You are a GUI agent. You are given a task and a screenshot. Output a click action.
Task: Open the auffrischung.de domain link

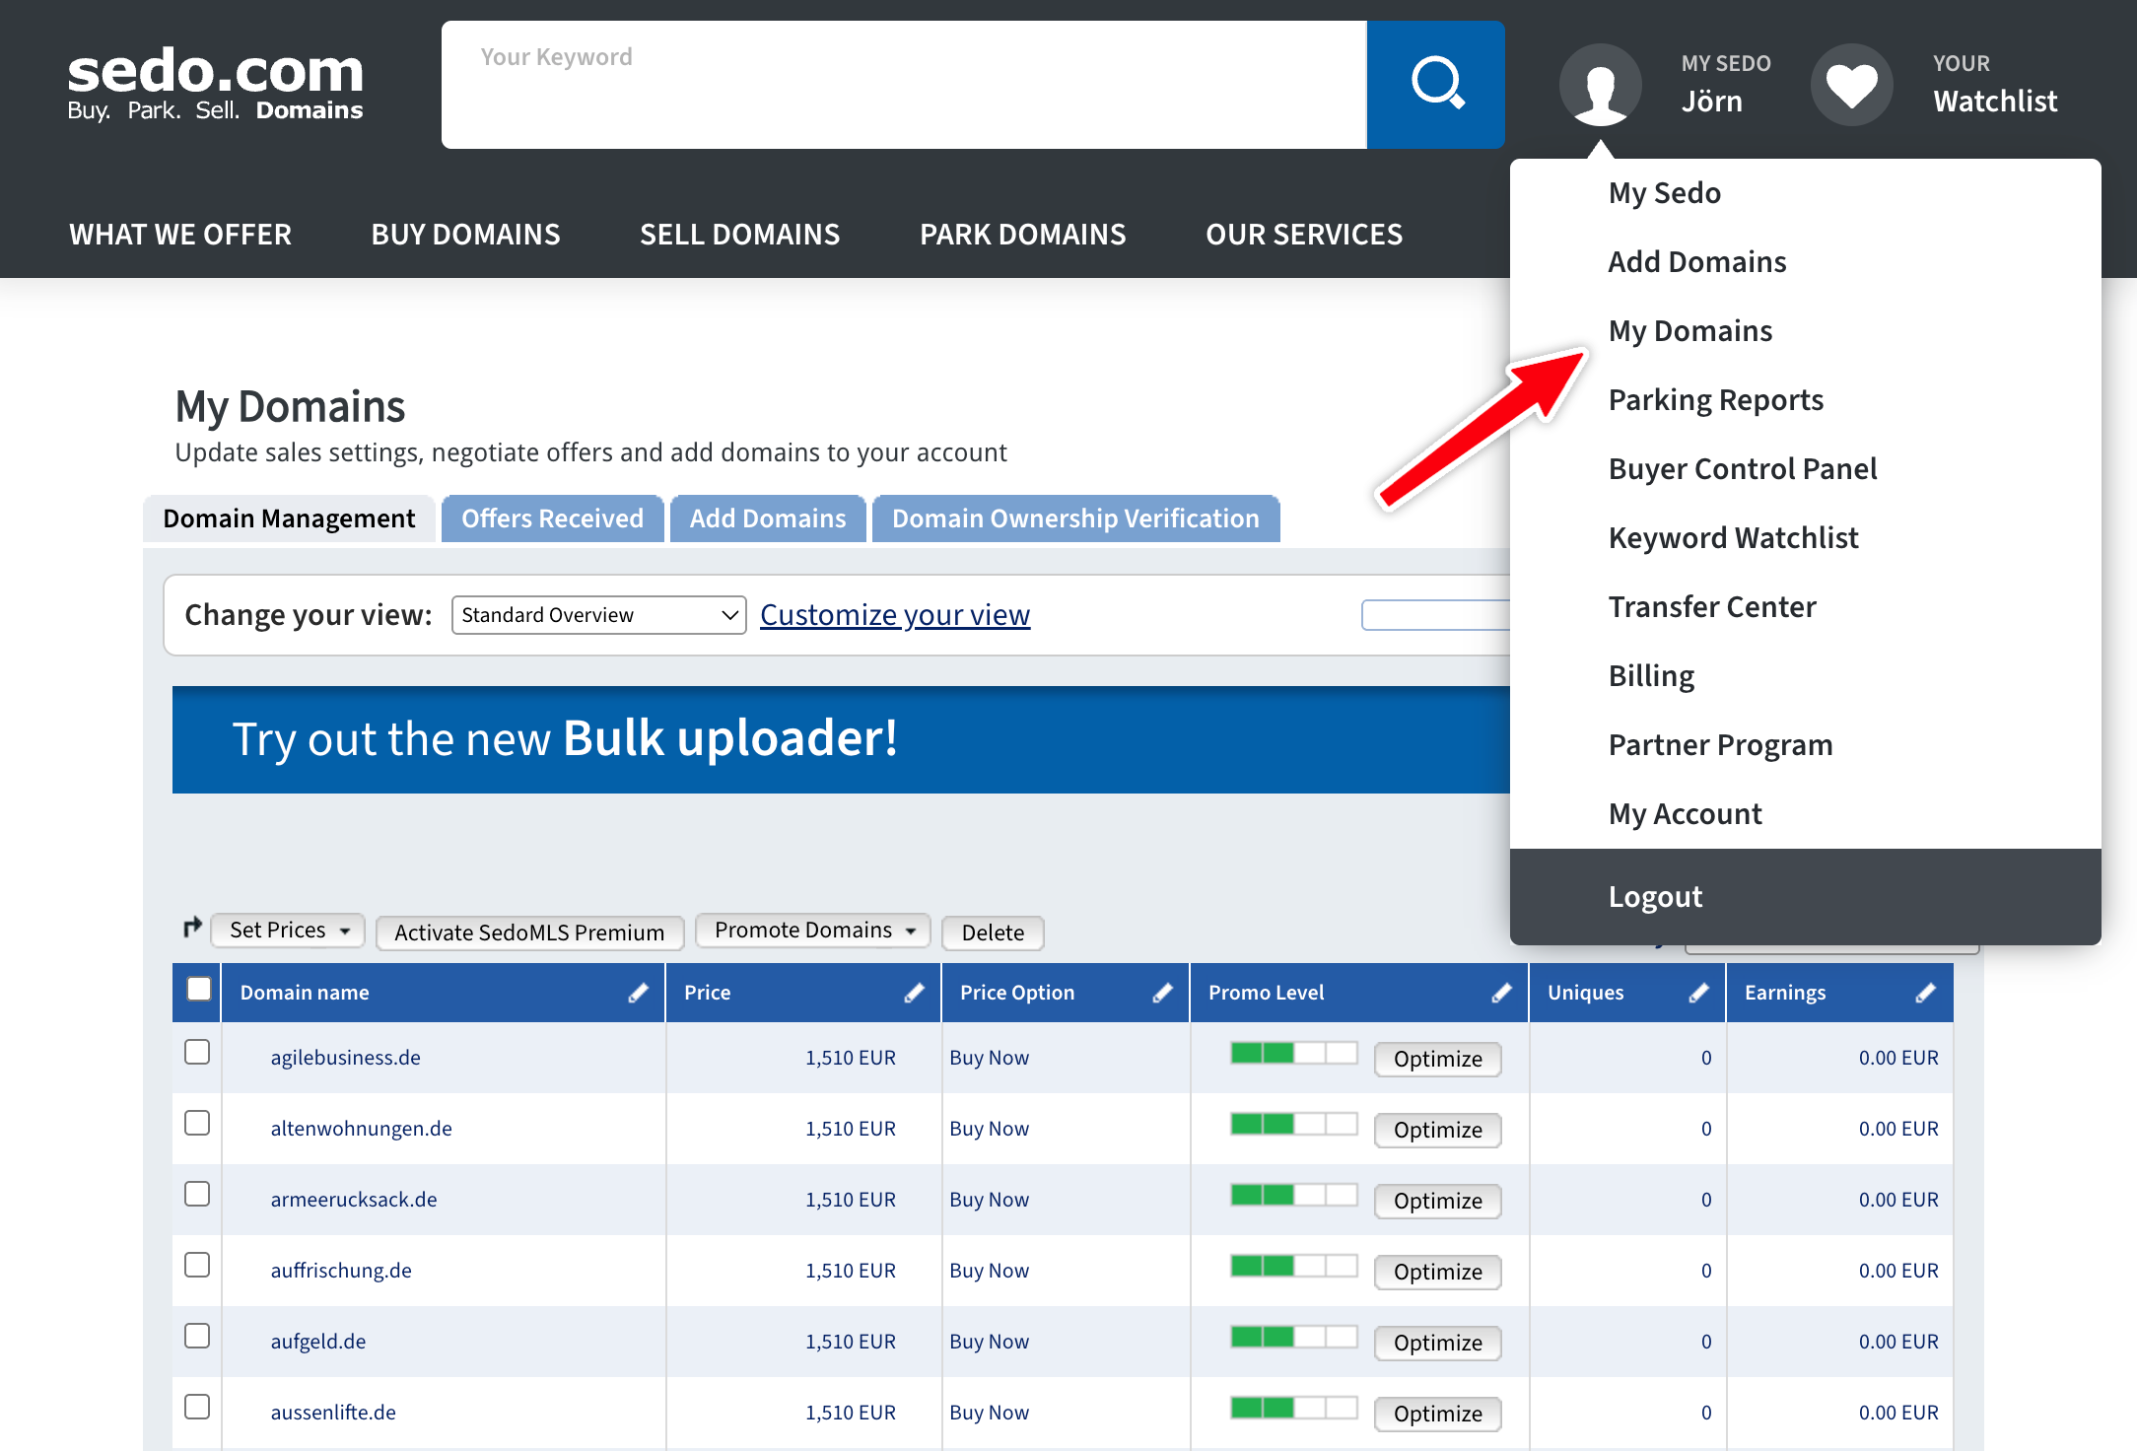click(x=341, y=1271)
